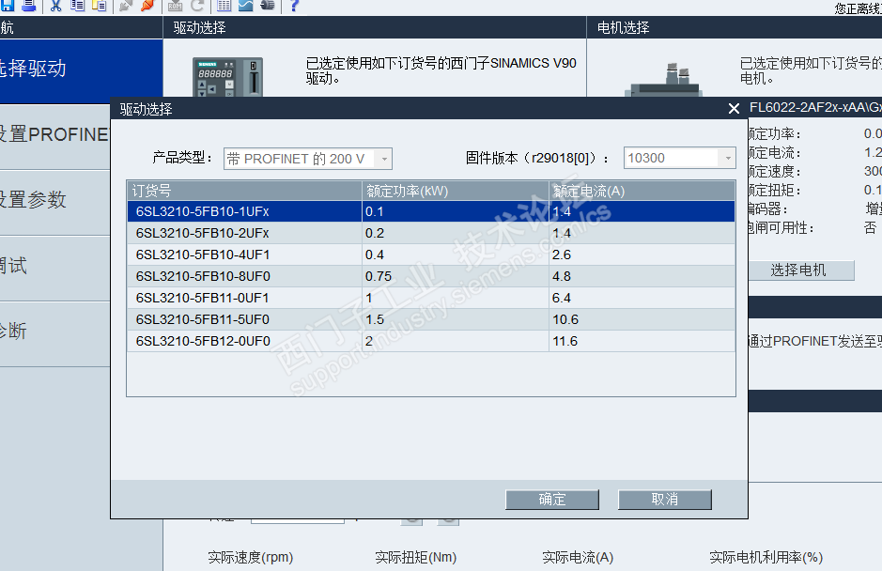Click the 10.6 rated current cell
The width and height of the screenshot is (882, 571).
(x=642, y=319)
